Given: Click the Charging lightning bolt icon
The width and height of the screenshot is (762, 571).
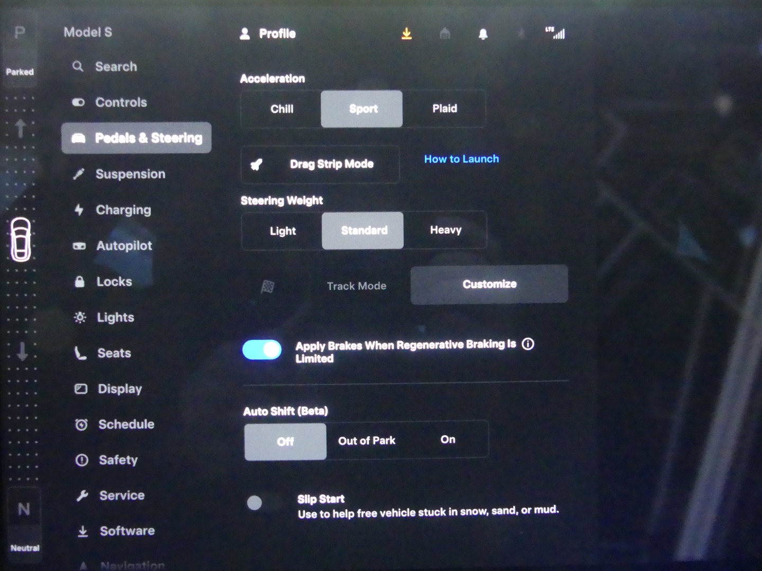Looking at the screenshot, I should click(79, 210).
